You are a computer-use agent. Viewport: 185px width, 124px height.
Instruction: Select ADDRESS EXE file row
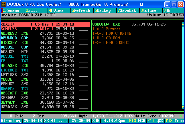click(x=44, y=34)
